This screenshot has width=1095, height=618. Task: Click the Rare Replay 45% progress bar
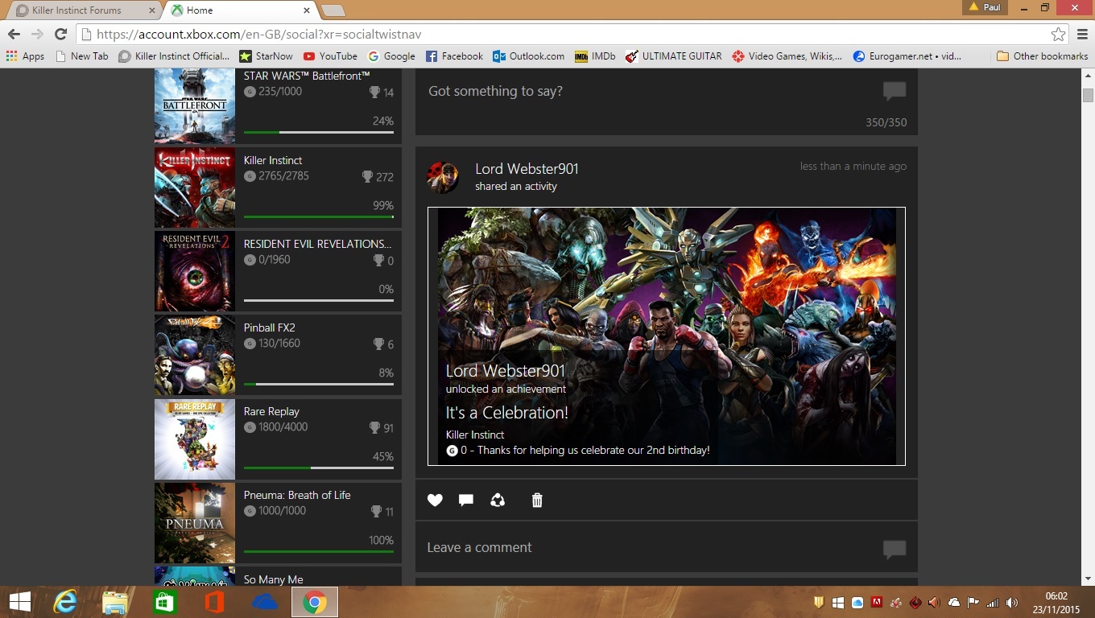(x=319, y=468)
